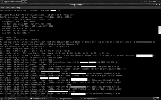Click the "Service scan sending probe HTTPOptions" line

(37, 91)
